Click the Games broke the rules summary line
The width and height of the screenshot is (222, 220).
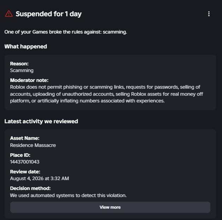point(66,32)
